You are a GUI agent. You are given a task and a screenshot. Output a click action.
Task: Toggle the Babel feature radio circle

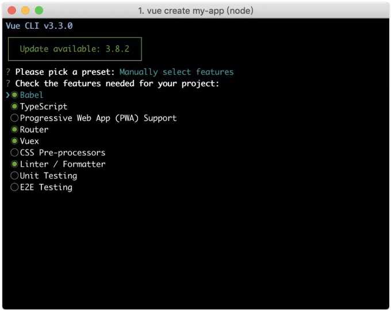pyautogui.click(x=14, y=95)
